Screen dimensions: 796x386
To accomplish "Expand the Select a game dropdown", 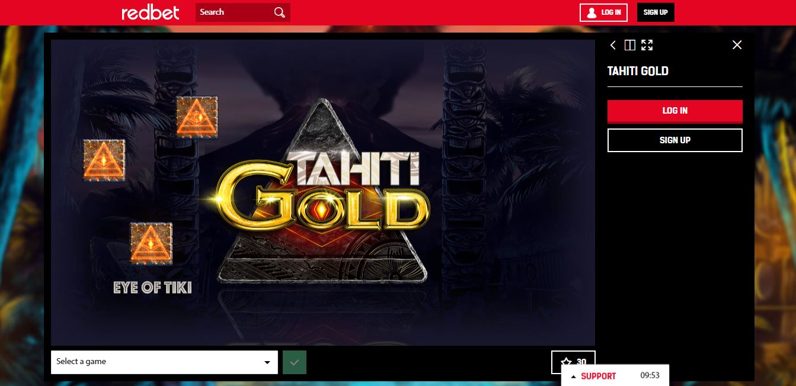I will (x=164, y=362).
